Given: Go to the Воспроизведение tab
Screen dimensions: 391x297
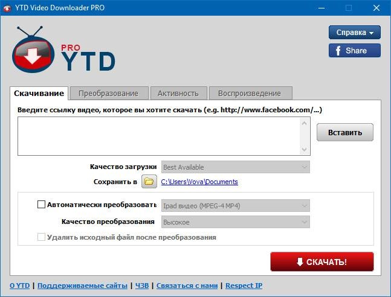Looking at the screenshot, I should click(x=250, y=94).
